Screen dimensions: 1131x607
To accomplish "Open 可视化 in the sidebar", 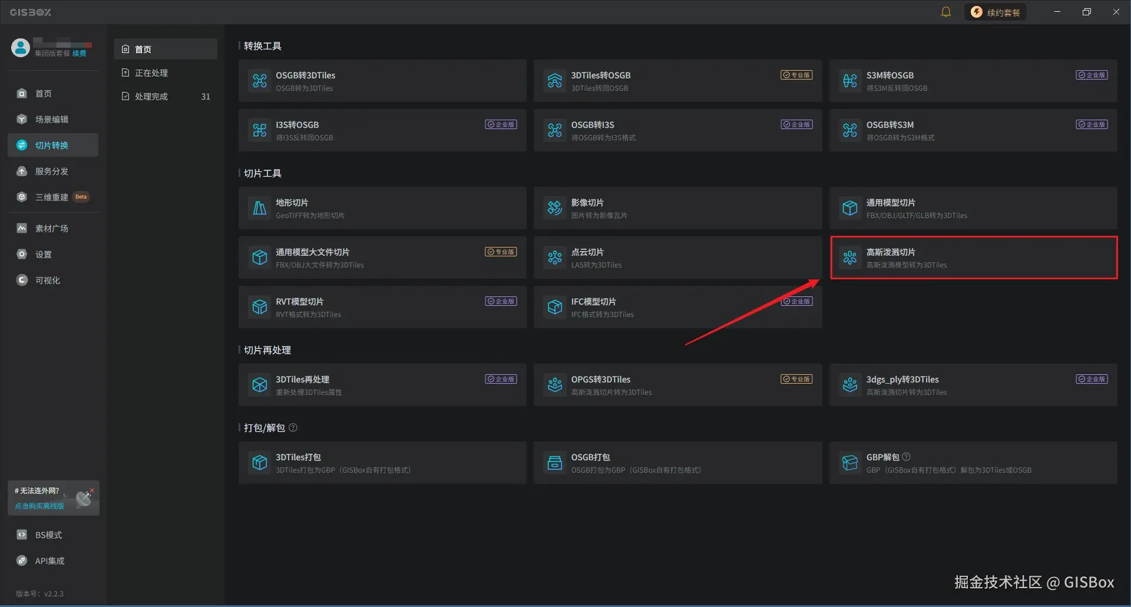I will click(53, 280).
